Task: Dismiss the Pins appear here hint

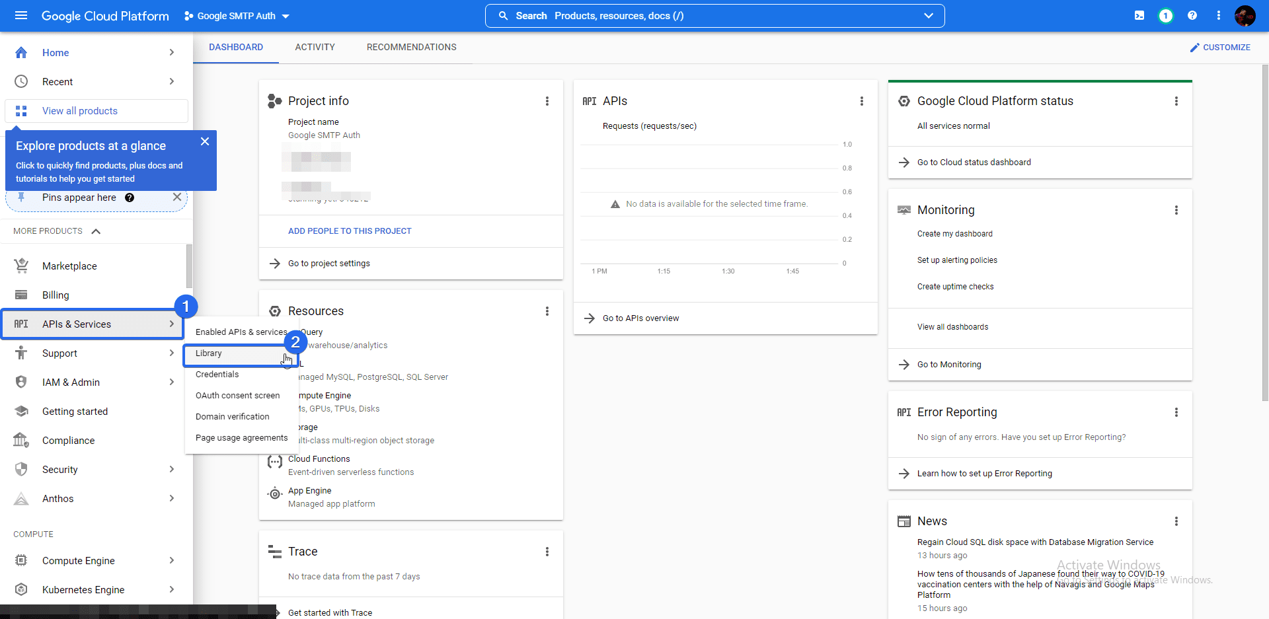Action: point(177,197)
